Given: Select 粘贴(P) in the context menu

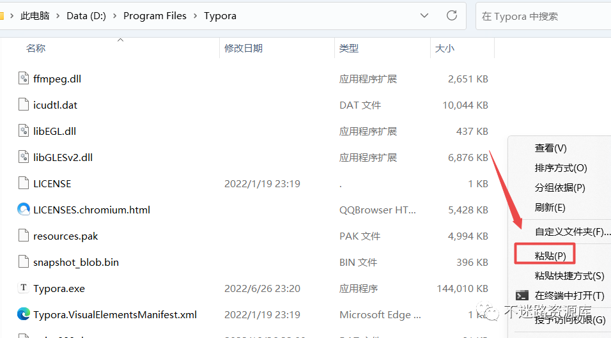Looking at the screenshot, I should pos(550,256).
